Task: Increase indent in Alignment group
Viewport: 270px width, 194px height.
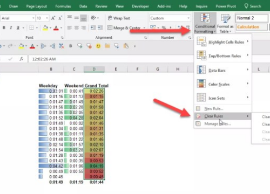Action: coord(100,27)
